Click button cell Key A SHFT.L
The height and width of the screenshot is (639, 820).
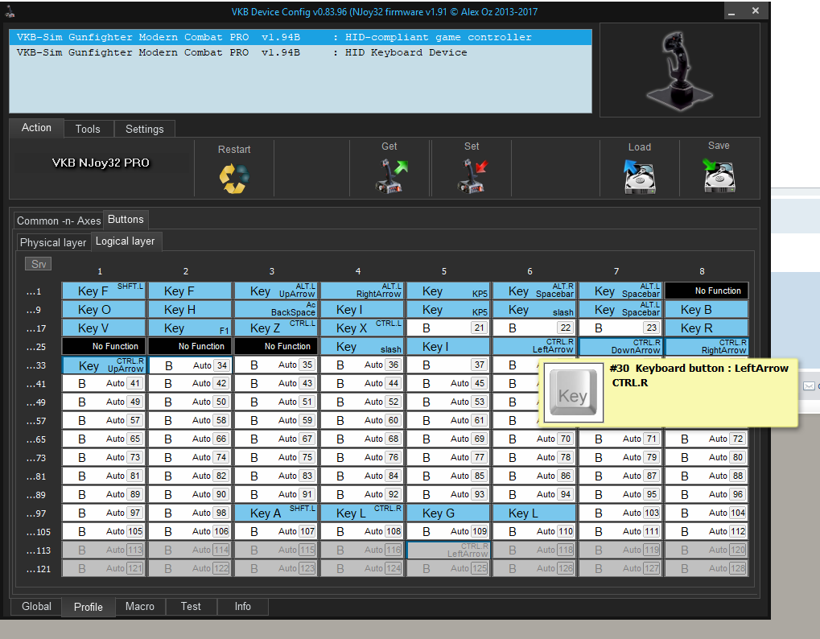(275, 513)
